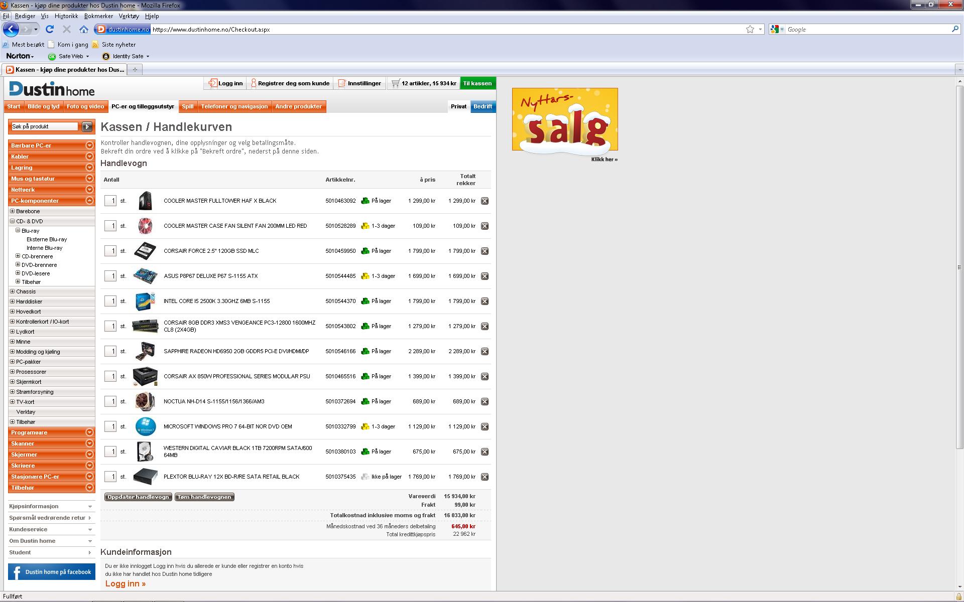
Task: Click the shopping cart summary 12 artikler
Action: 424,83
